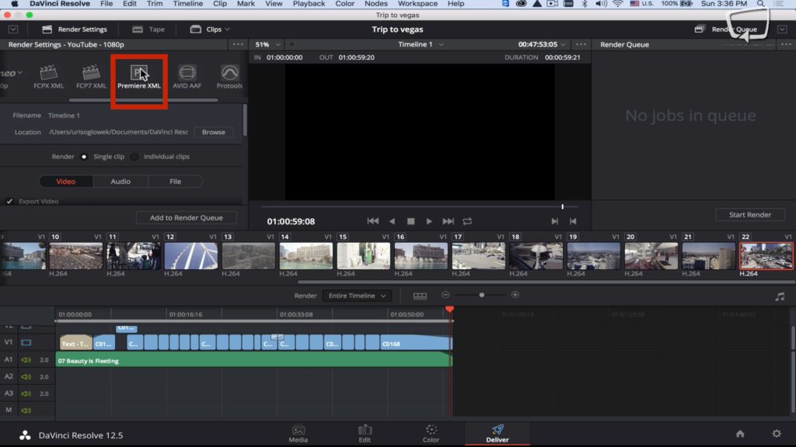This screenshot has height=447, width=796.
Task: Open the Media page
Action: click(x=298, y=433)
